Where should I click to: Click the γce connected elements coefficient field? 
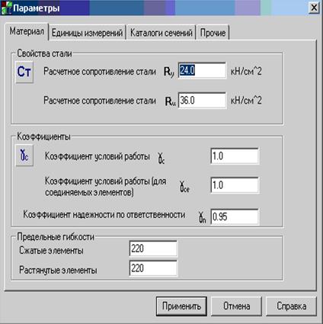click(x=235, y=185)
